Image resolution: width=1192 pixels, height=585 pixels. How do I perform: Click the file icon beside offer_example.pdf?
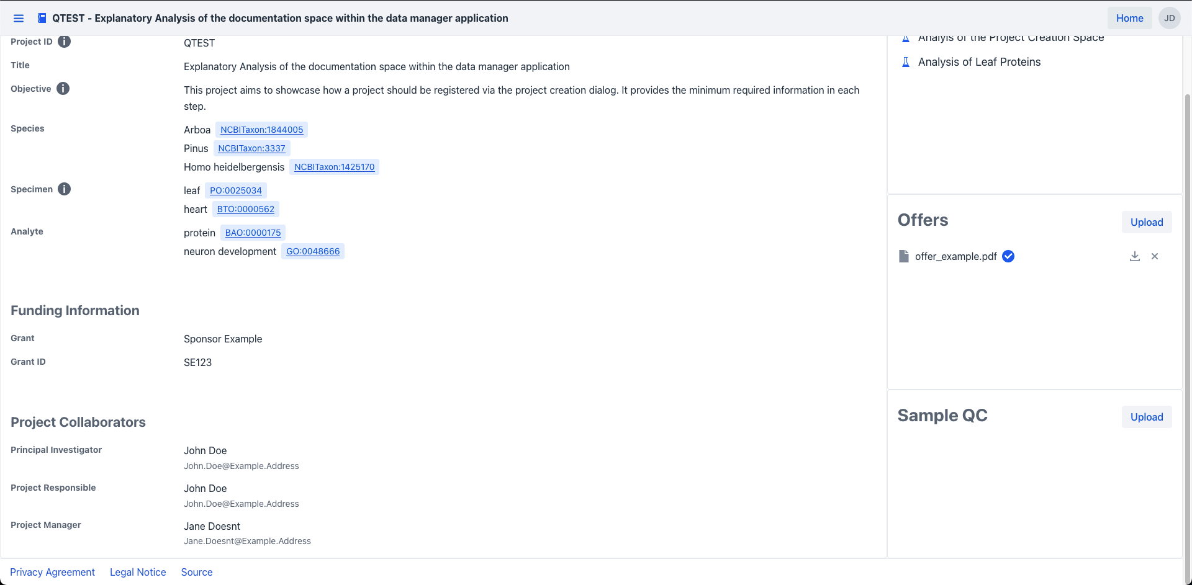(904, 256)
